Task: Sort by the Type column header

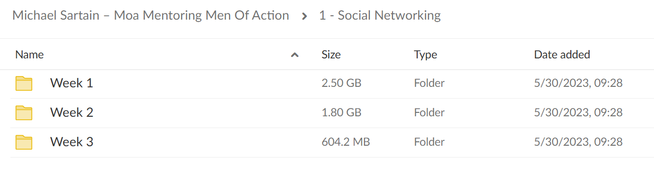Action: (x=425, y=55)
